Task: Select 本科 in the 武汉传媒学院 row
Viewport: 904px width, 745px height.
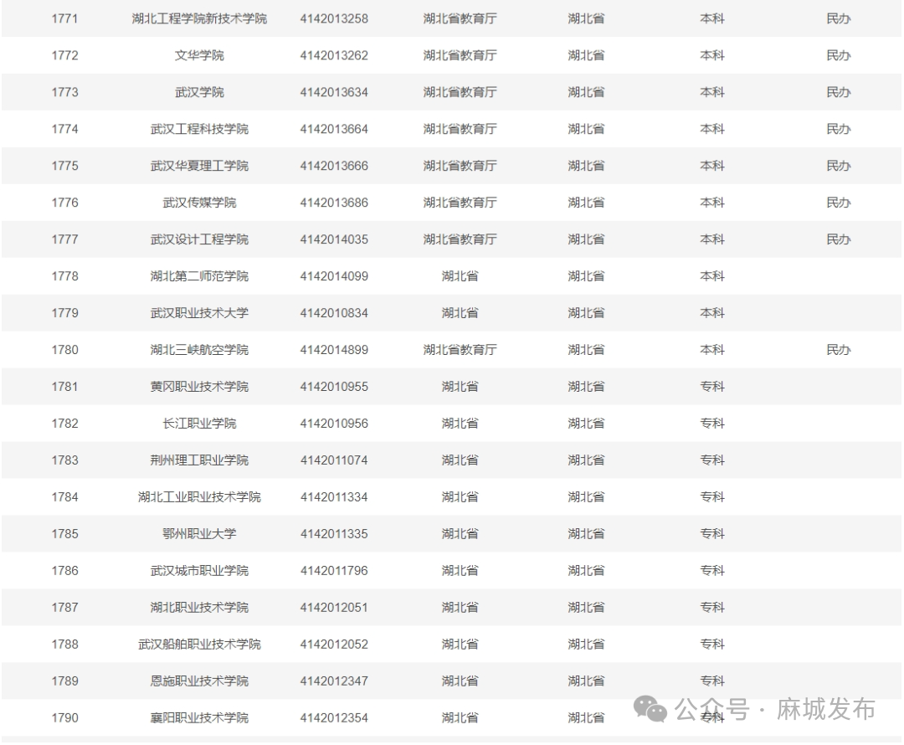Action: (712, 203)
